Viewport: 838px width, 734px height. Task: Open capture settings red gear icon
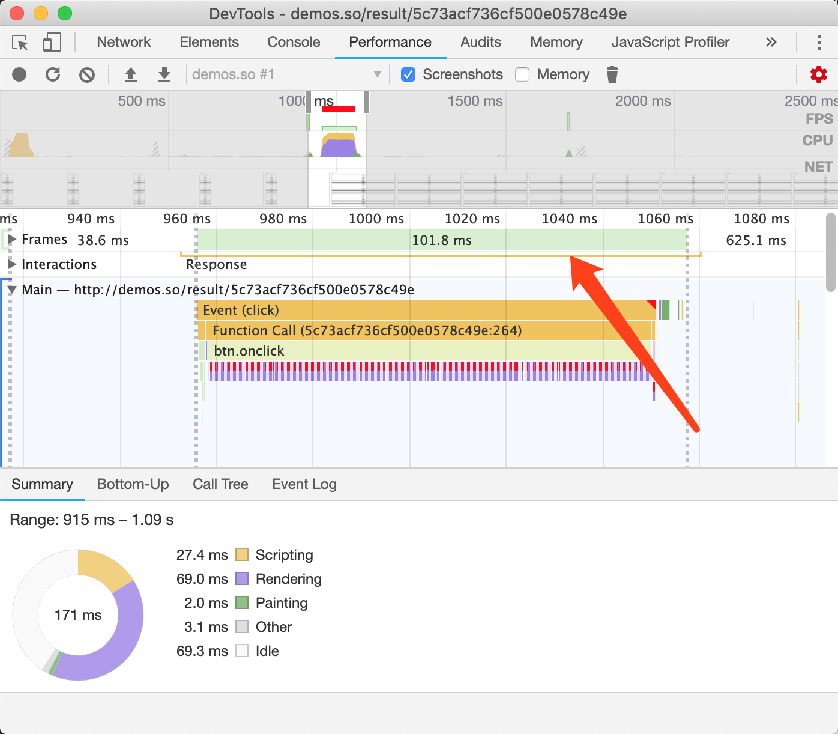[819, 74]
